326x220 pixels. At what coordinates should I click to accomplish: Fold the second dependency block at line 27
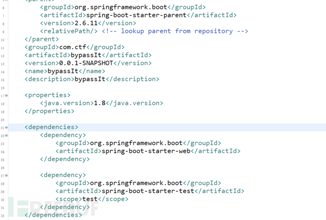(6, 175)
